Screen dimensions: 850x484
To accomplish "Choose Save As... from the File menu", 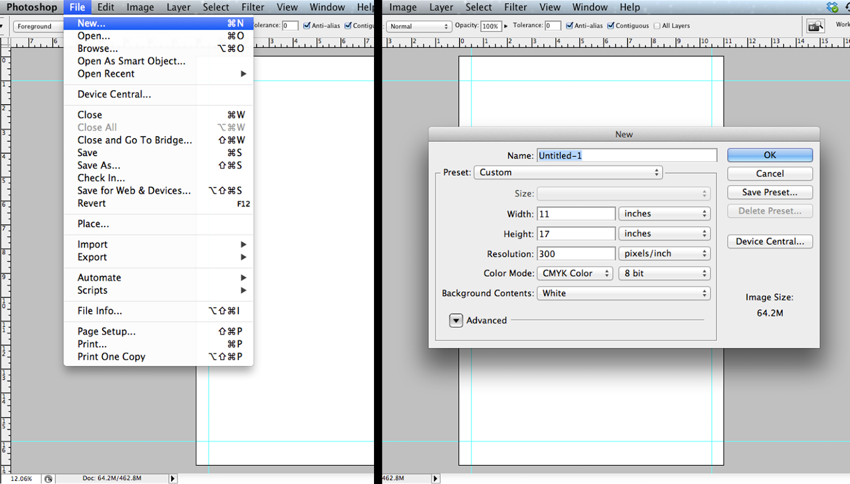I will point(158,165).
